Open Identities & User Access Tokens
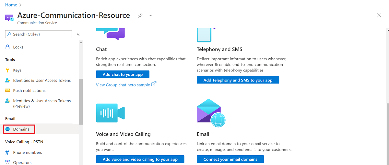 (42, 80)
